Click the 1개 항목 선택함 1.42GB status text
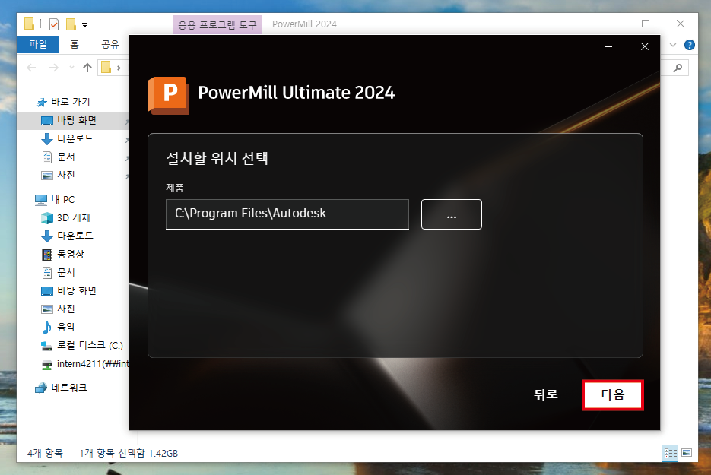Viewport: 711px width, 475px height. tap(129, 453)
